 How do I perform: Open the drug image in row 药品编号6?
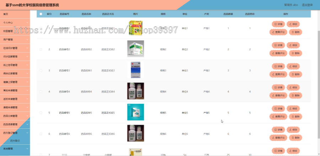pyautogui.click(x=135, y=133)
